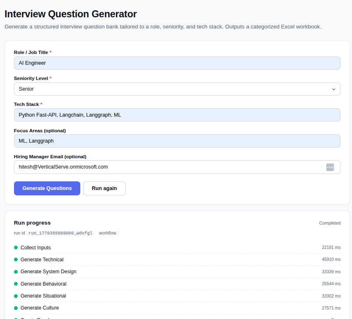The image size is (352, 319).
Task: Focus the Focus Areas input field
Action: [177, 141]
